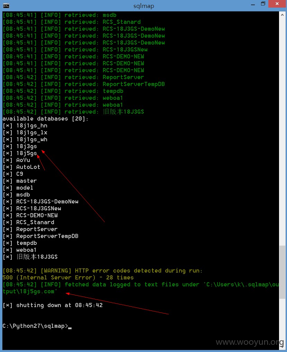
Task: Restore down the sqlmap window
Action: pos(263,4)
